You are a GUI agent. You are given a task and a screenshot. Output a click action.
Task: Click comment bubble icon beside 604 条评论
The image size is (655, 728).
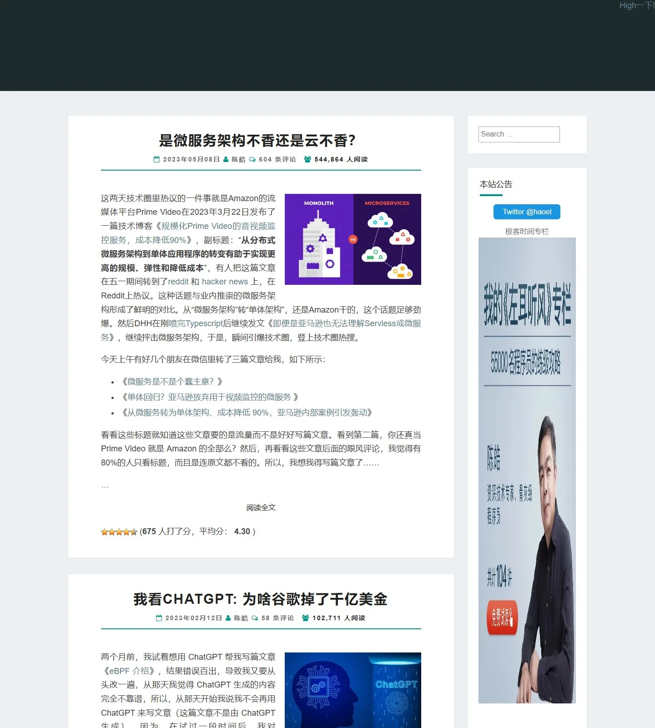(x=252, y=159)
